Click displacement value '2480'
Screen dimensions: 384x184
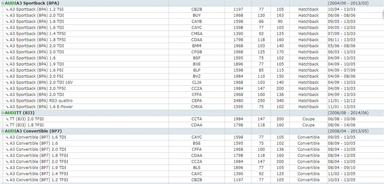point(238,101)
